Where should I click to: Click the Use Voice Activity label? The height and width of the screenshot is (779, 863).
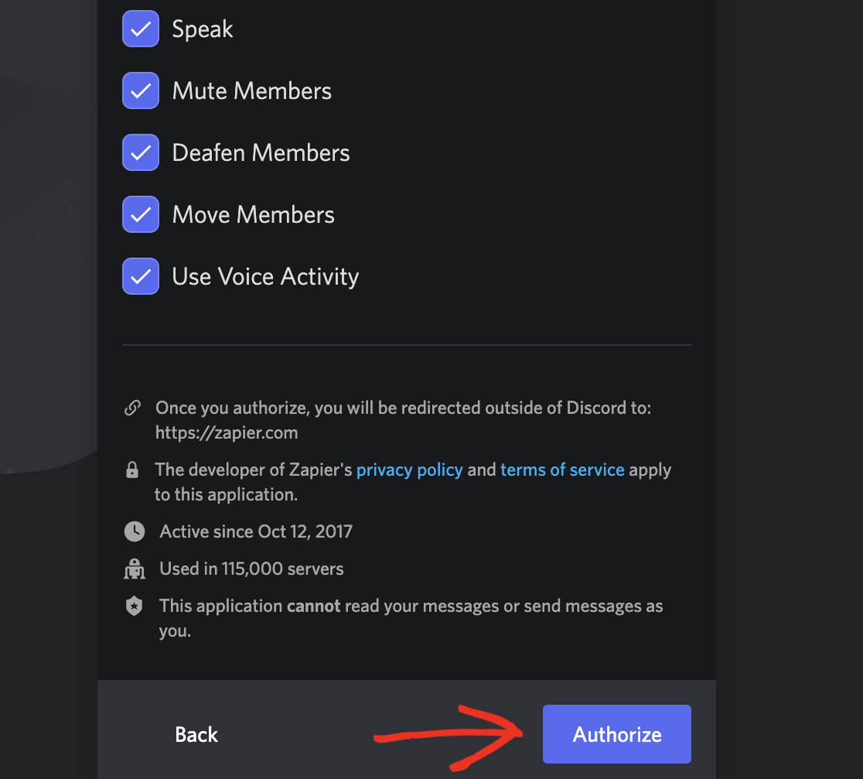point(265,276)
